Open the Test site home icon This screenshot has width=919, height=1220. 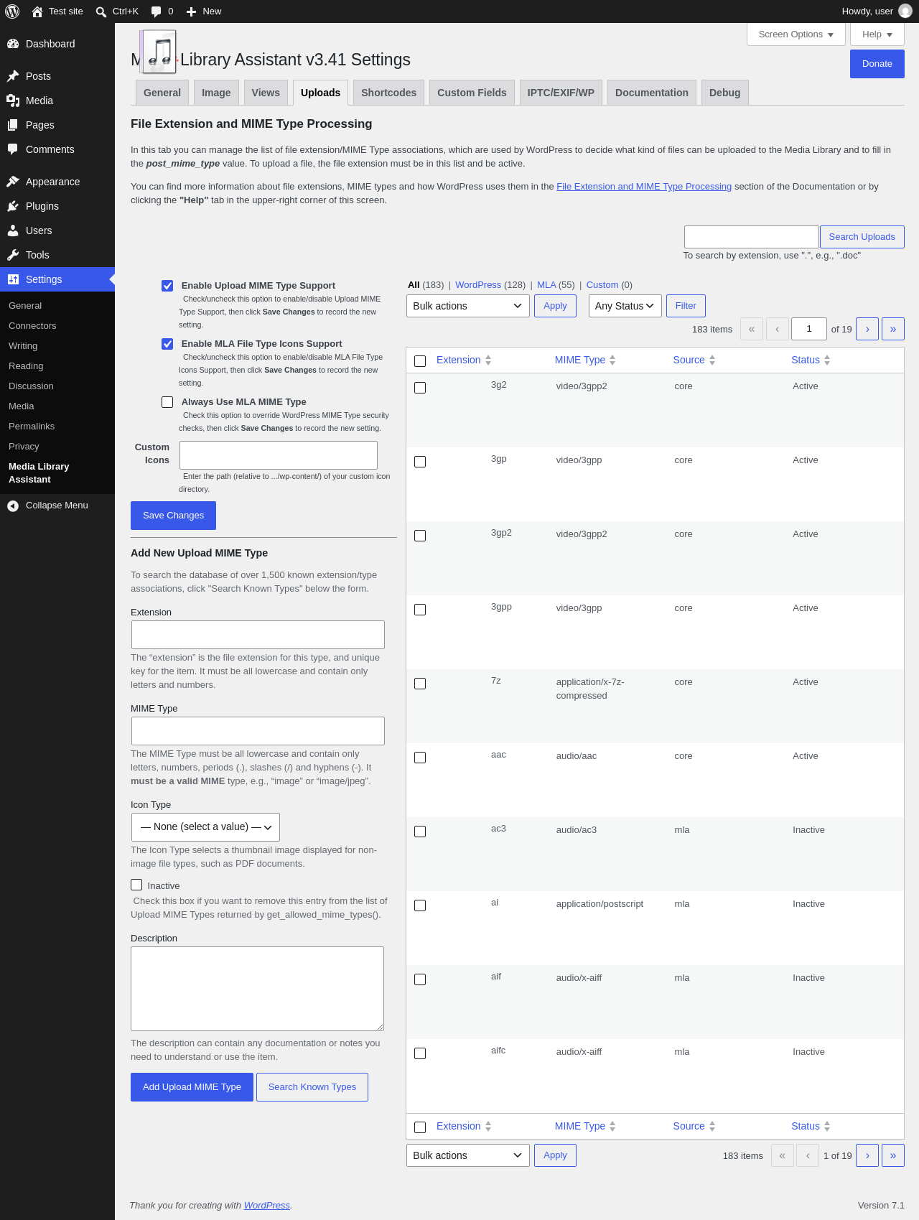coord(37,11)
